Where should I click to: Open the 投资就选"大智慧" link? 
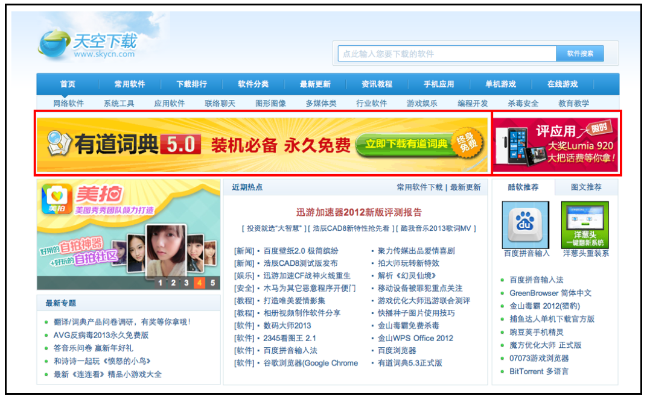pos(274,228)
